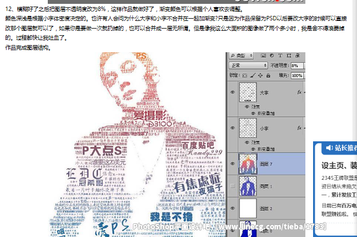Click ad text 目前已有百万电
357x237 pixels.
tap(339, 206)
